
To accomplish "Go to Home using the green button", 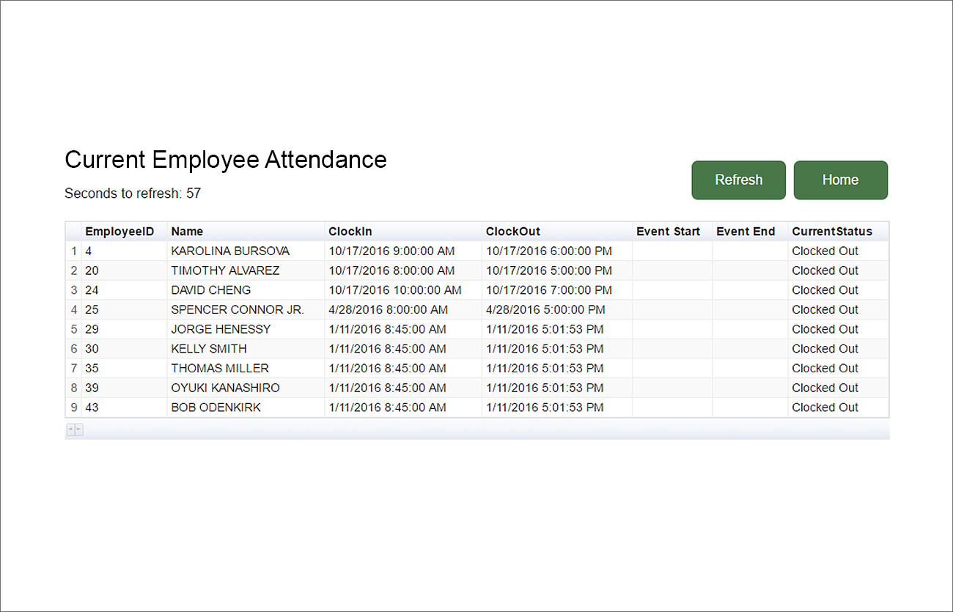I will coord(840,180).
